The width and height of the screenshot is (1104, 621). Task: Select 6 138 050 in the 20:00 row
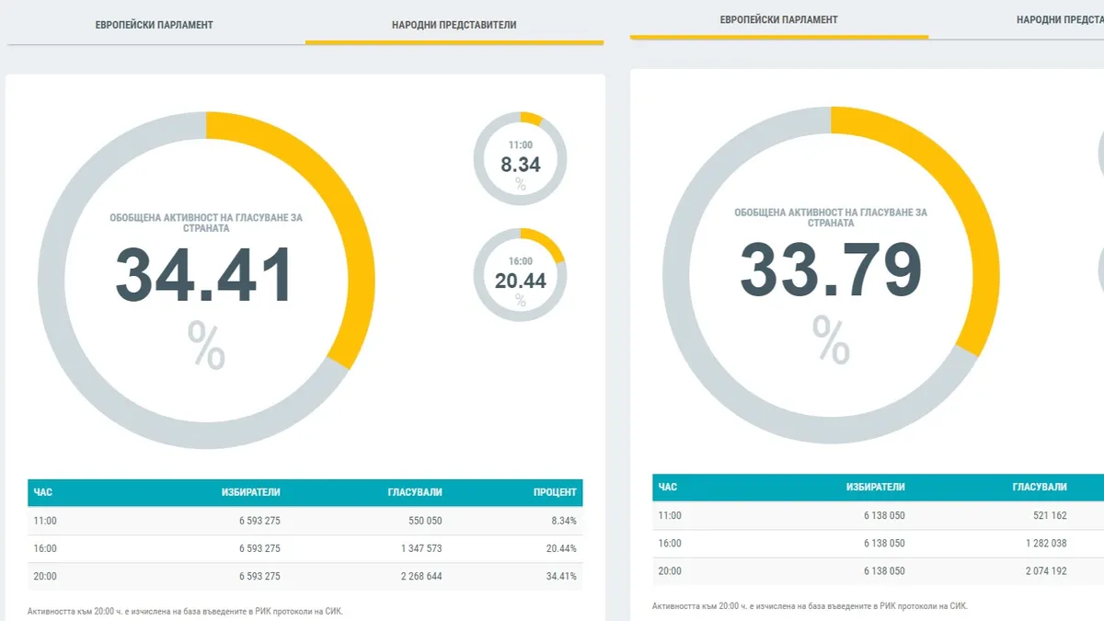tap(884, 571)
